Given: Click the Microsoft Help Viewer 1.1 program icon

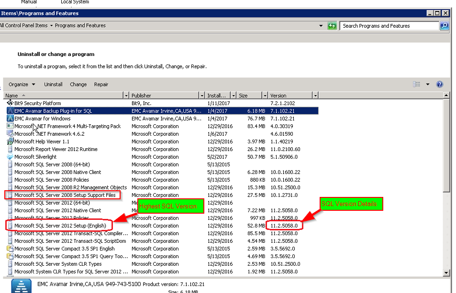Looking at the screenshot, I should 11,141.
